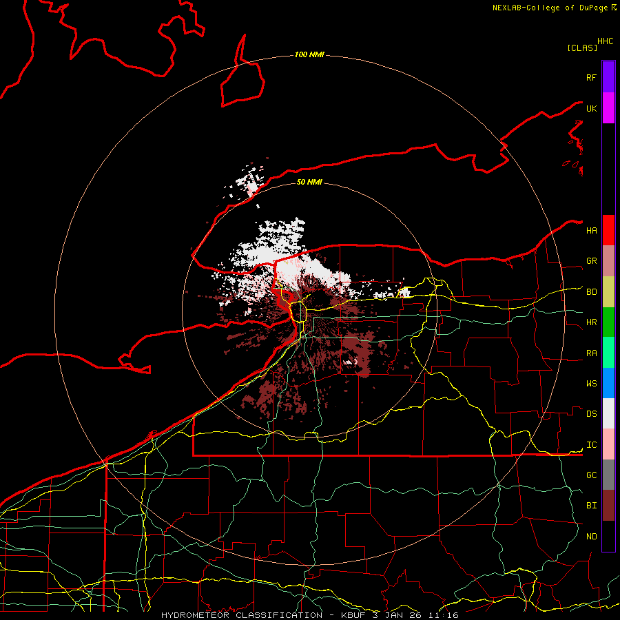Click the gray GC legend swatch
This screenshot has height=620, width=620.
coord(608,475)
